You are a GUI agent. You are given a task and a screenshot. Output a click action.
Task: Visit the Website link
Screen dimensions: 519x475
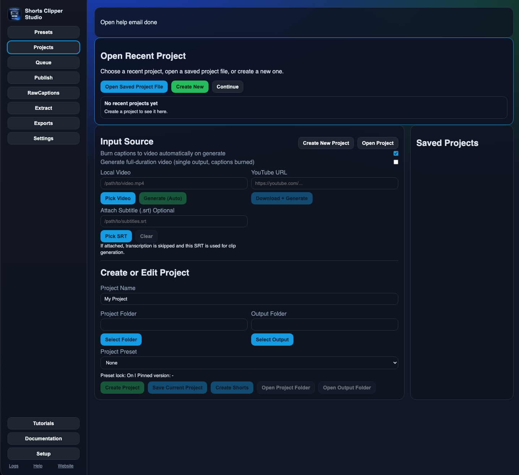(x=65, y=466)
